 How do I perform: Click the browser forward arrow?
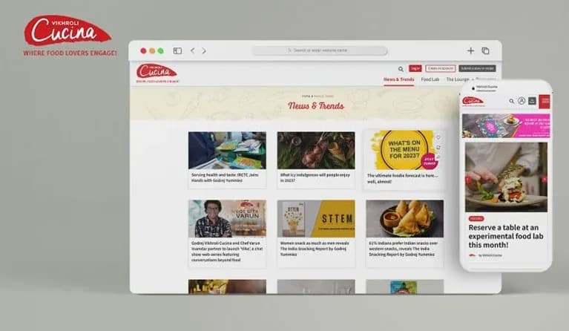click(204, 50)
